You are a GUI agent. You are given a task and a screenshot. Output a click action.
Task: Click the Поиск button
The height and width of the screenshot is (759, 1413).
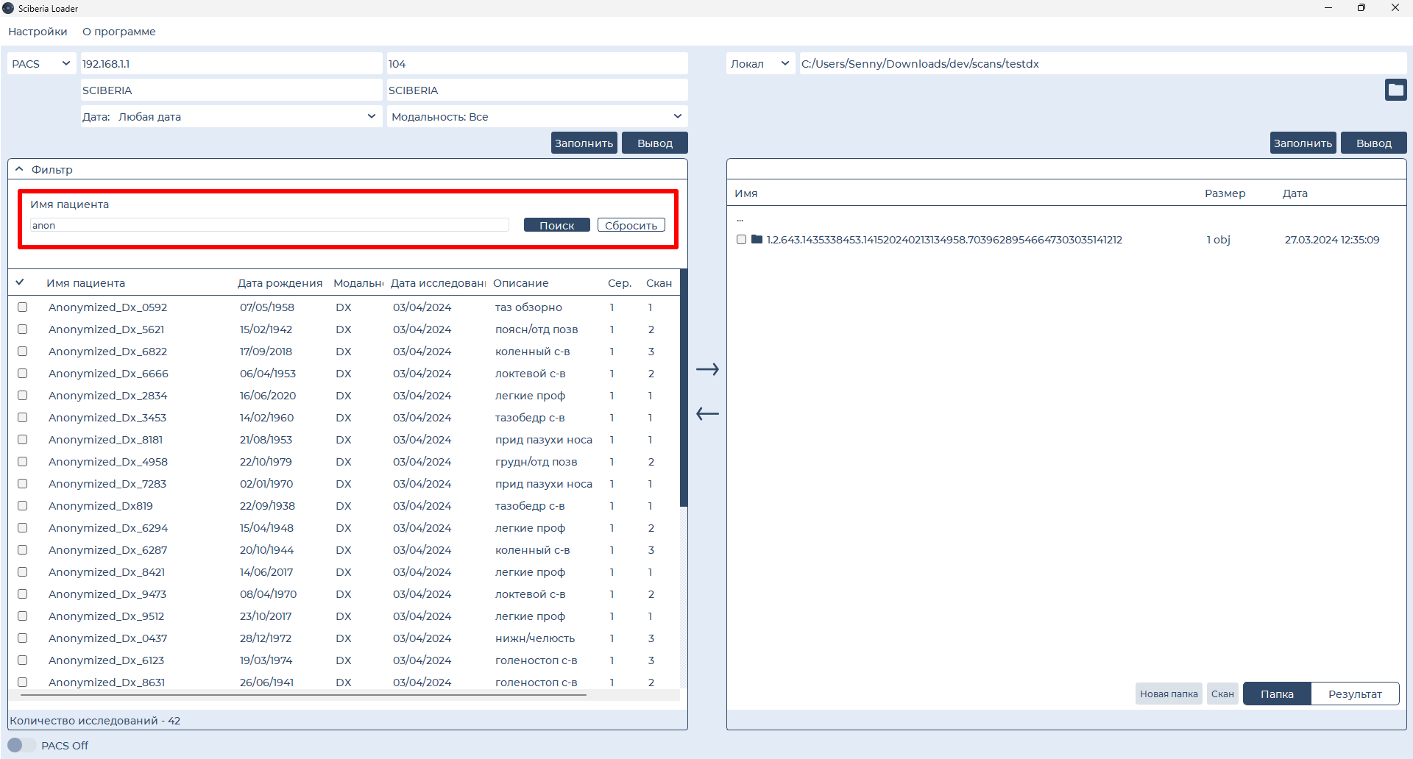[556, 225]
